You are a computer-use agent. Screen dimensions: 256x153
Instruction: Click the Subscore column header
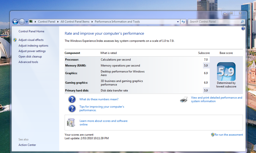coord(204,53)
